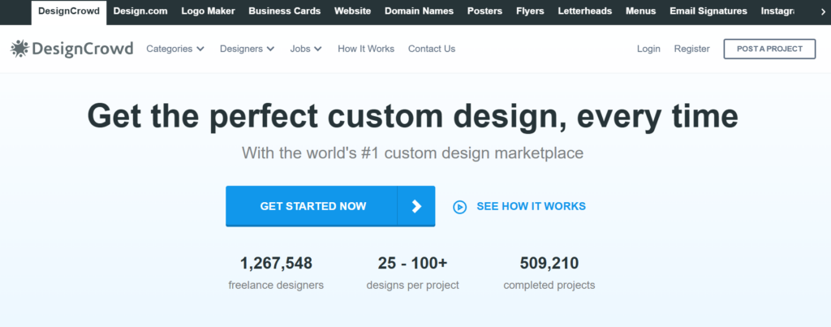
Task: Click the 'freelance designers' caption
Action: [x=276, y=285]
